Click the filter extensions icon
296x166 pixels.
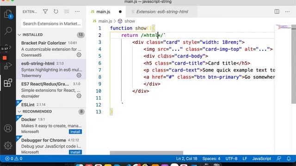click(45, 12)
